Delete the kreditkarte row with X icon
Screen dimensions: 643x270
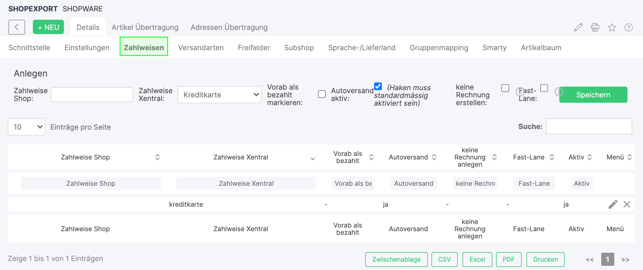coord(627,204)
